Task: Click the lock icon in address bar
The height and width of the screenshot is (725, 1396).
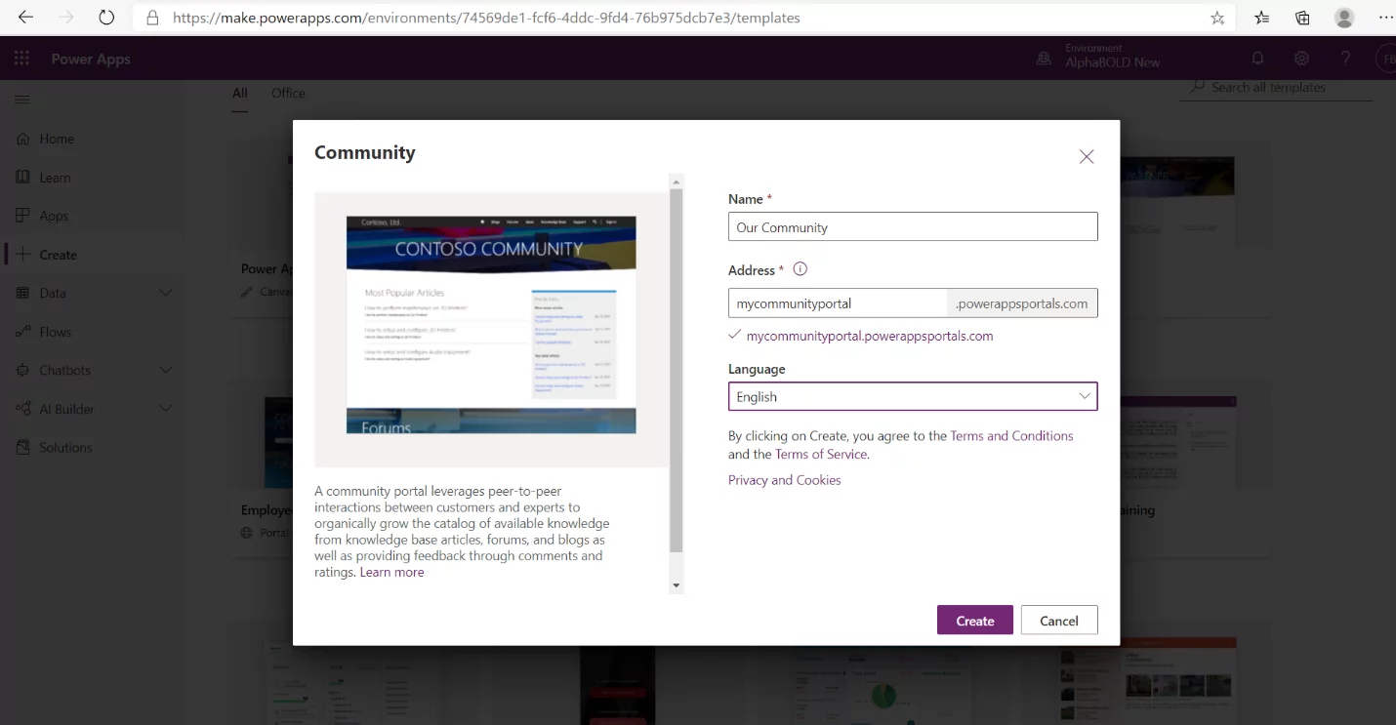Action: [152, 18]
